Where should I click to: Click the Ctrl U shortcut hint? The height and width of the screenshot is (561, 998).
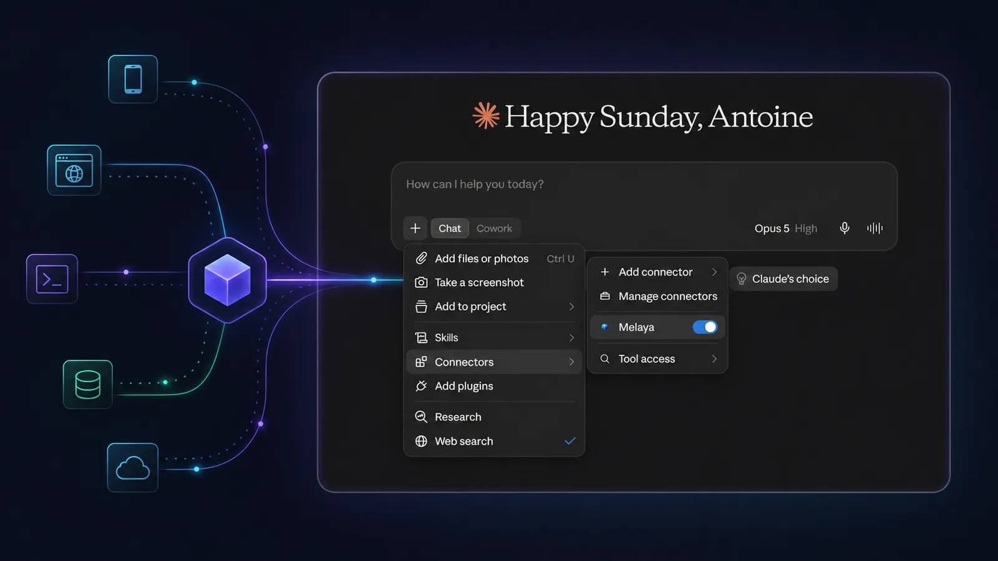pos(560,259)
